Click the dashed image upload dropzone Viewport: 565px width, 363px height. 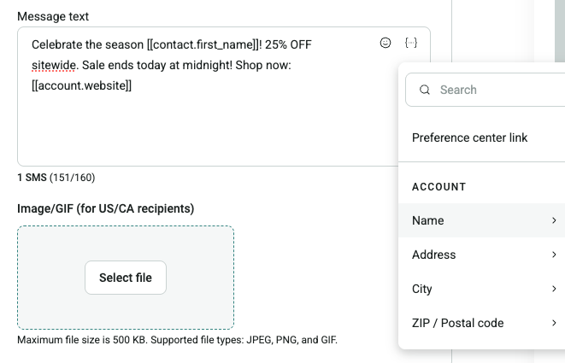126,248
